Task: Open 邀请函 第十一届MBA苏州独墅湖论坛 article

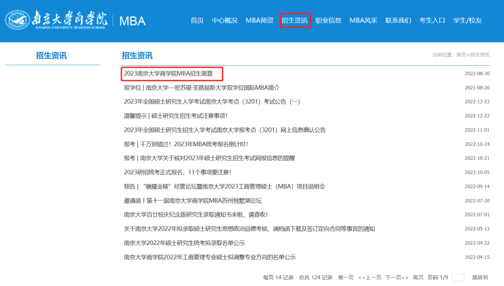Action: 193,201
